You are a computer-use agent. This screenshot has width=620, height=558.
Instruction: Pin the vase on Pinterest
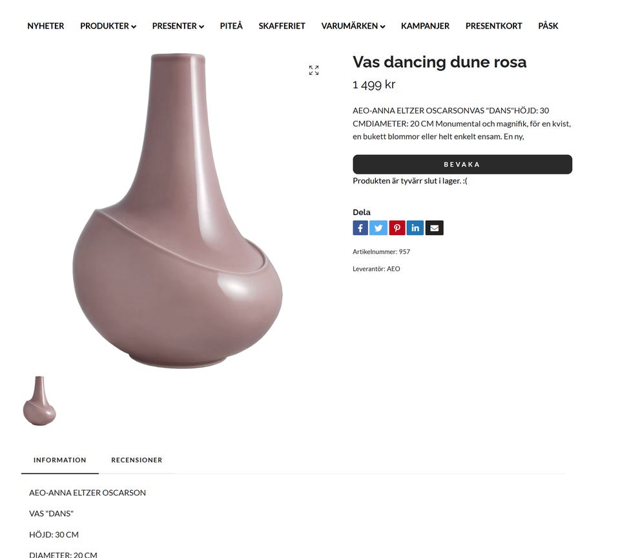click(397, 228)
